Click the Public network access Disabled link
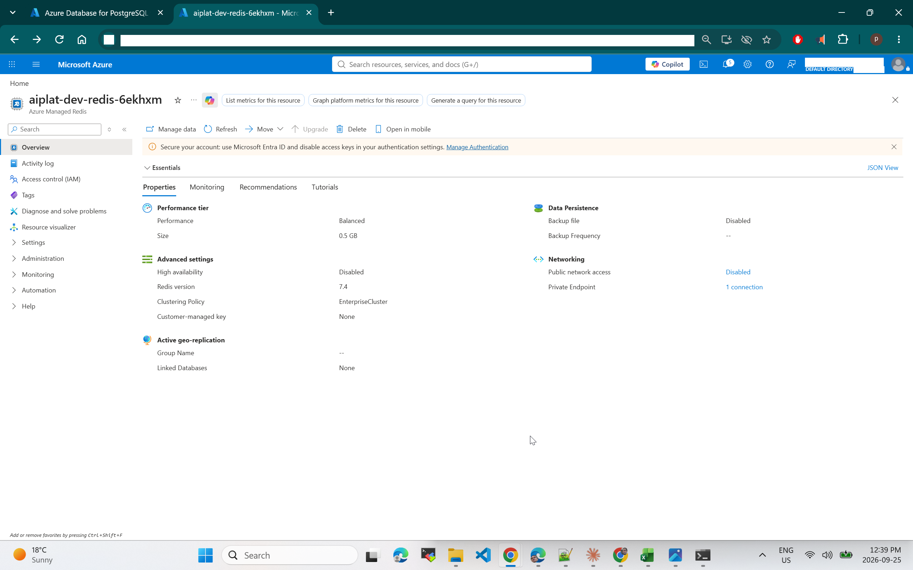Viewport: 913px width, 570px height. [x=738, y=272]
